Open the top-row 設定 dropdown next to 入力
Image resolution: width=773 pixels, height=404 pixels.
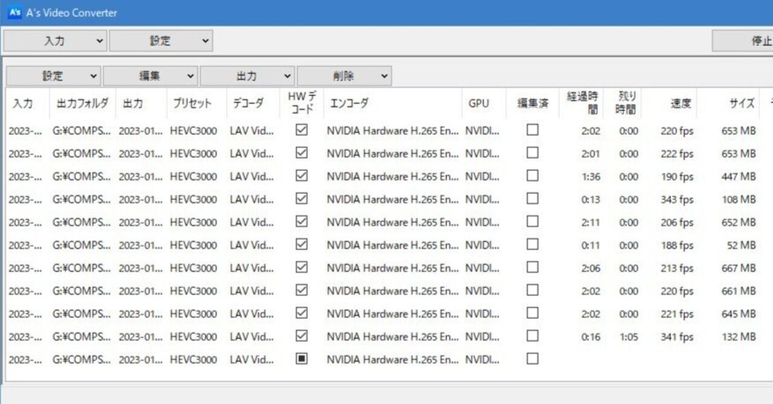[161, 41]
